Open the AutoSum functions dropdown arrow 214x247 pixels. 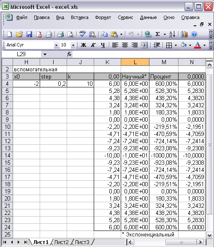pyautogui.click(x=165, y=34)
